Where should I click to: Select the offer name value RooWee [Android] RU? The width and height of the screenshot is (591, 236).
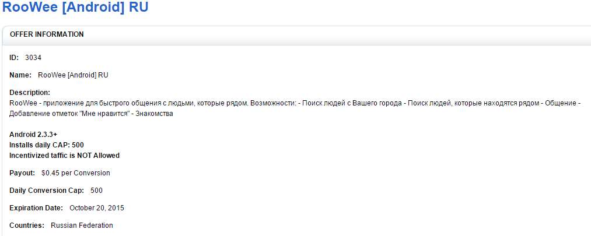[x=73, y=75]
